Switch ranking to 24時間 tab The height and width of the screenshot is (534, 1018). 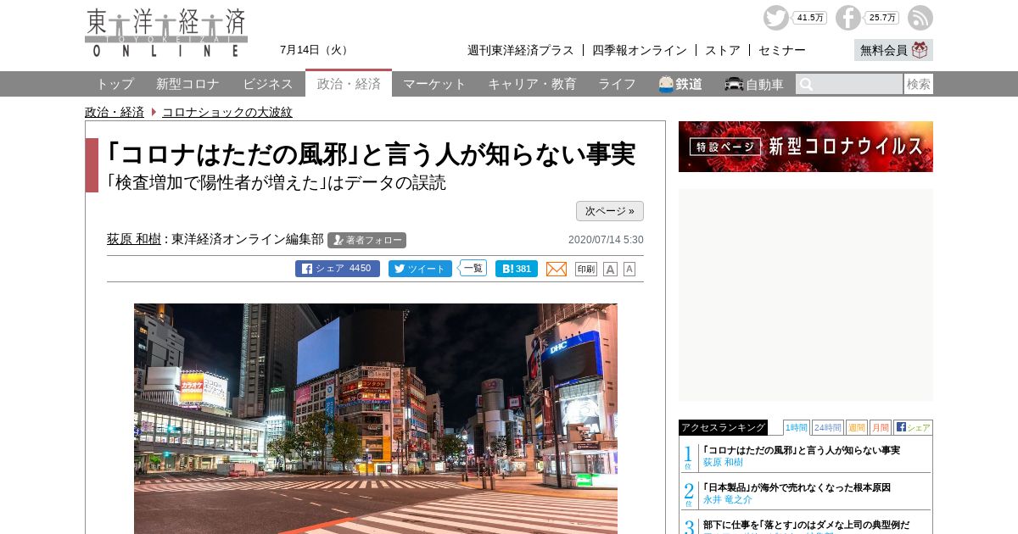tap(827, 427)
